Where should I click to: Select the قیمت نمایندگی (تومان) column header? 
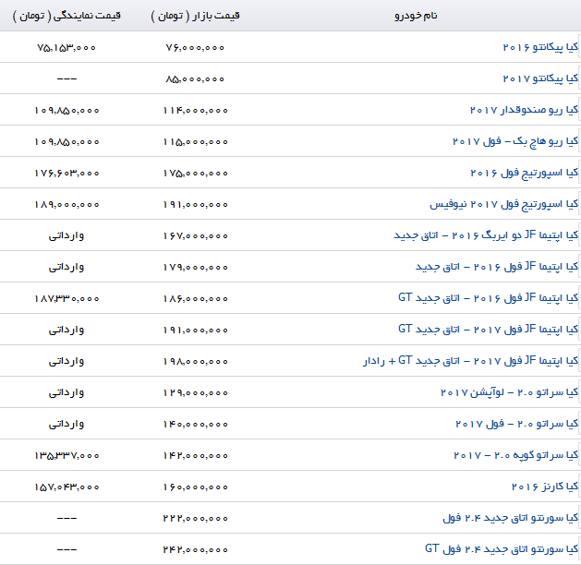click(x=67, y=16)
